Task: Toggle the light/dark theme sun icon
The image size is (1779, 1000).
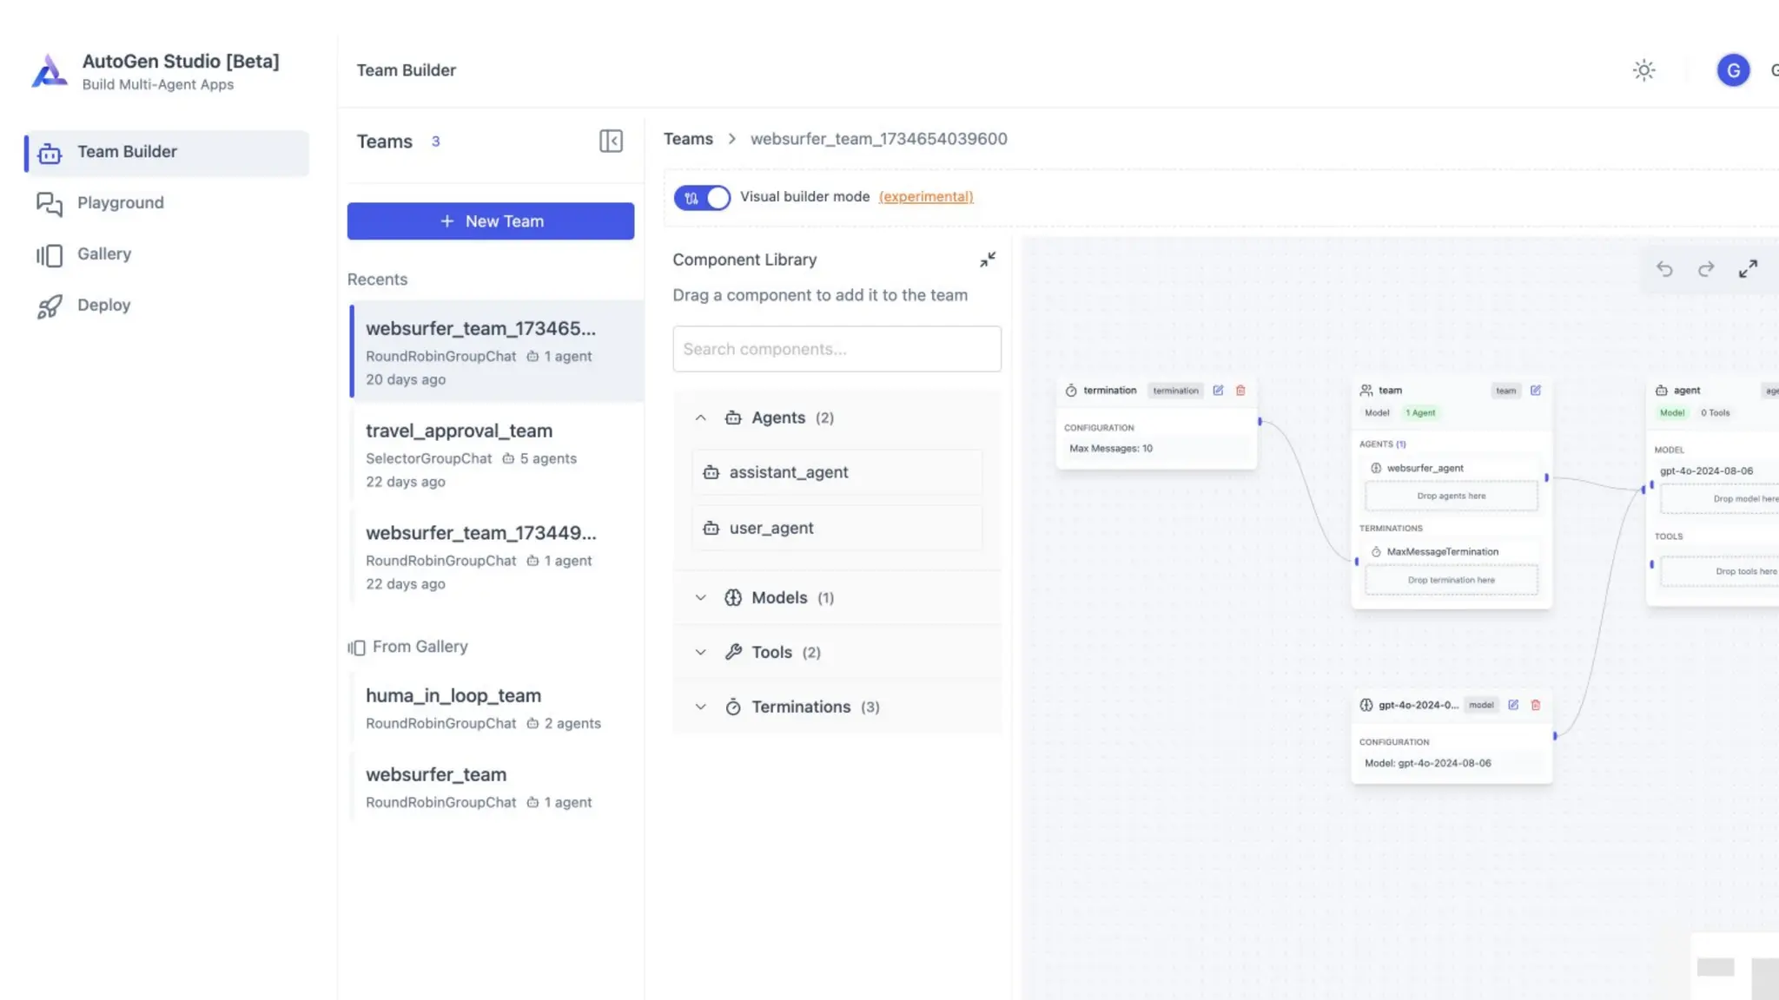Action: [x=1643, y=70]
